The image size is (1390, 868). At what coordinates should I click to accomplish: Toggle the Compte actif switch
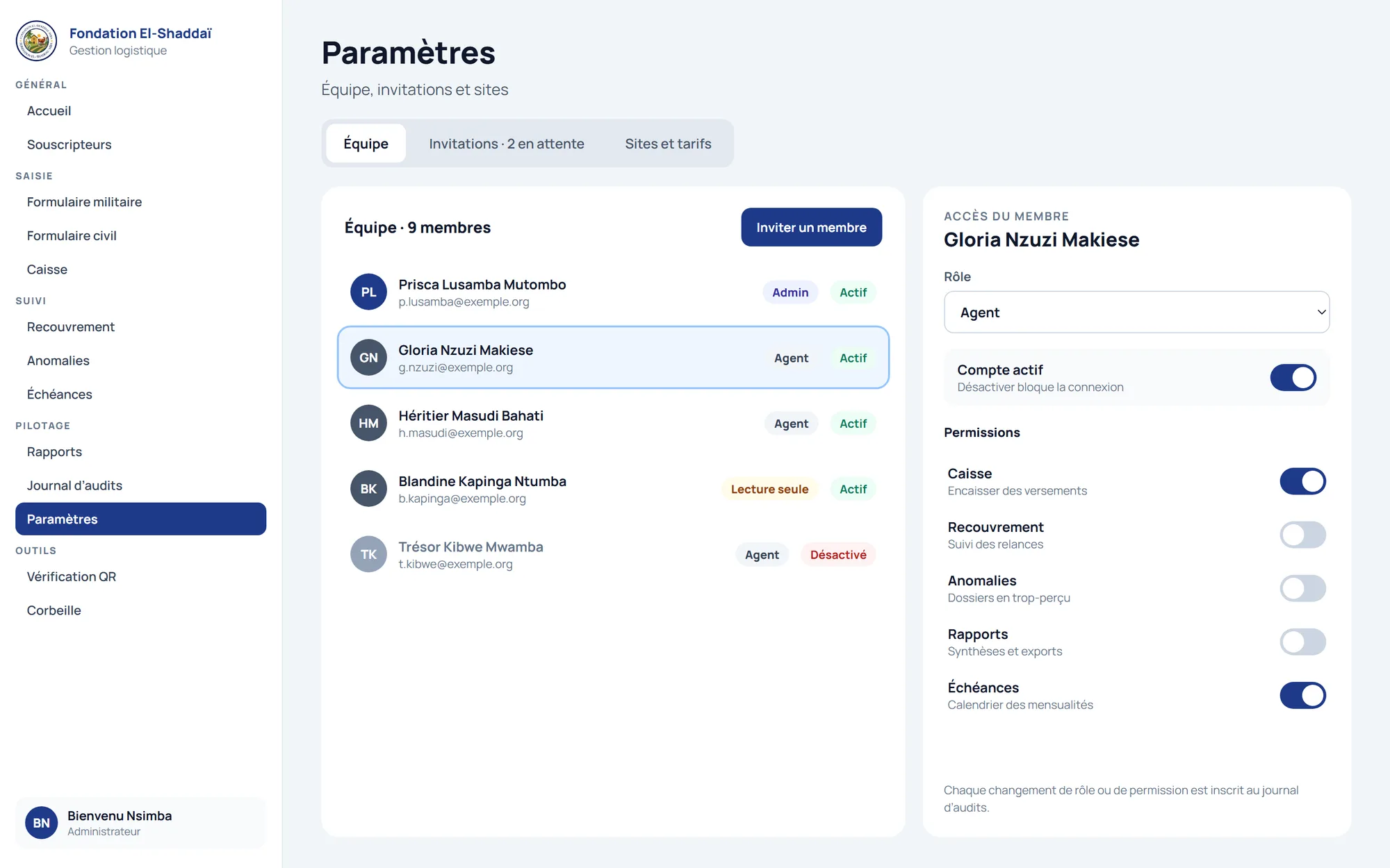[1293, 378]
